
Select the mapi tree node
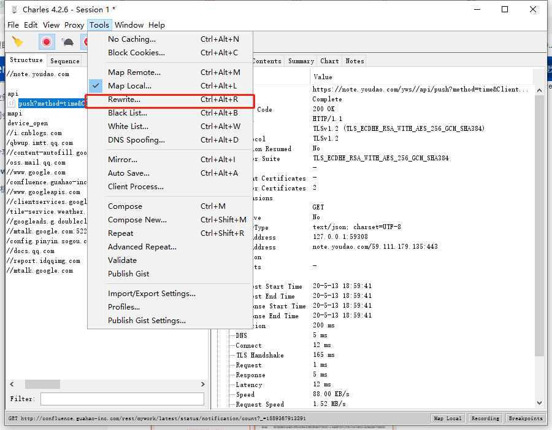coord(15,114)
